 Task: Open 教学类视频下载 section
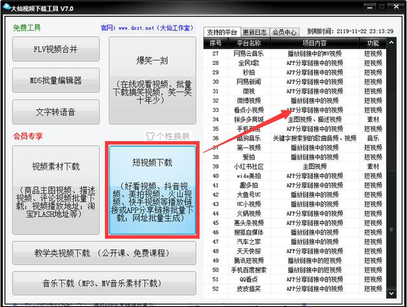coord(104,253)
